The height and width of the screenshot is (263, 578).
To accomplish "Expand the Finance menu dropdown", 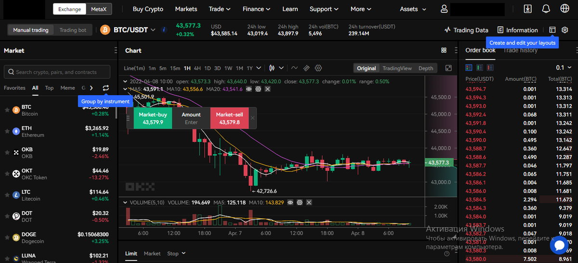I will point(256,9).
